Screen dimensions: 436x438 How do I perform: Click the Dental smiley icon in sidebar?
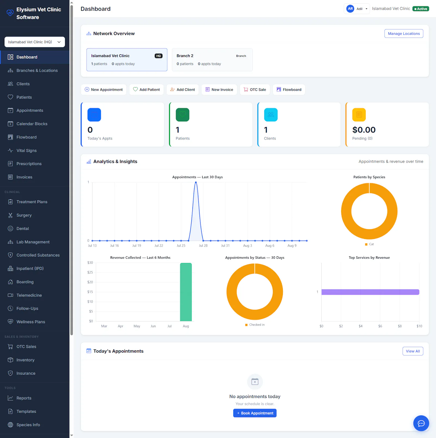tap(10, 228)
